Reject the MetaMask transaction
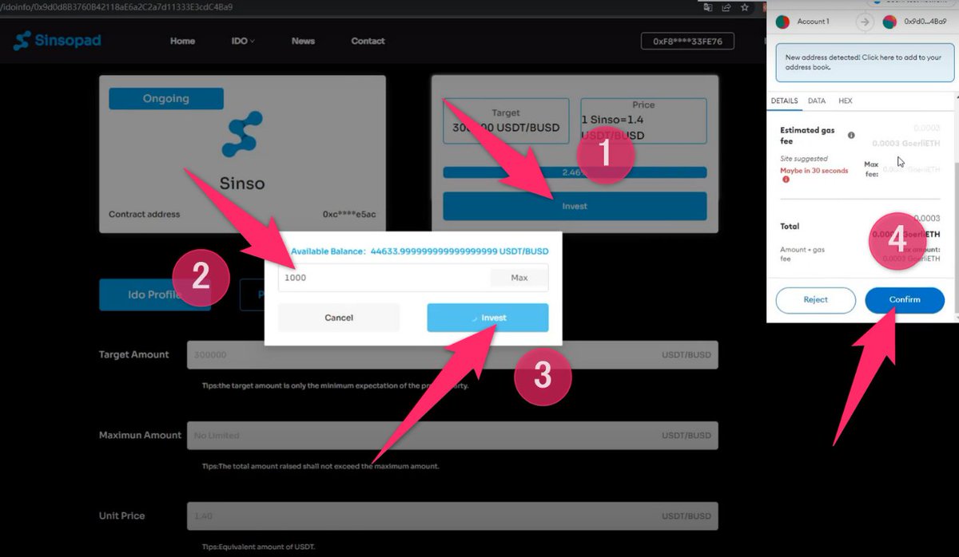 point(815,299)
